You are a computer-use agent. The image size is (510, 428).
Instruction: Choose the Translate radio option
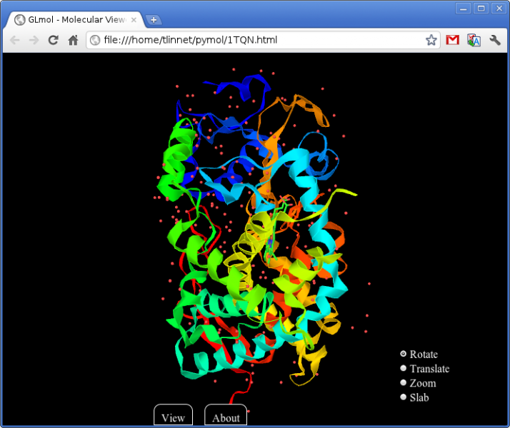pyautogui.click(x=404, y=368)
